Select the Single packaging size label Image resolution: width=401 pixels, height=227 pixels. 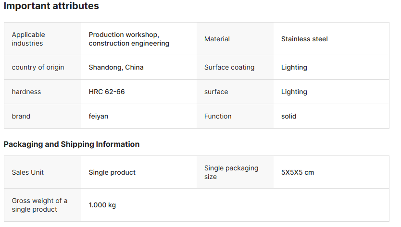tap(231, 172)
